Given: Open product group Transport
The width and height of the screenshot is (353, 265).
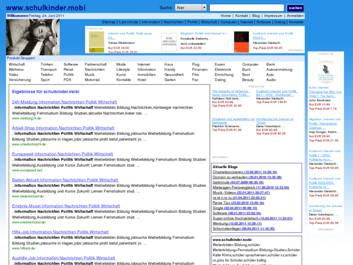Looking at the screenshot, I should (x=49, y=70).
